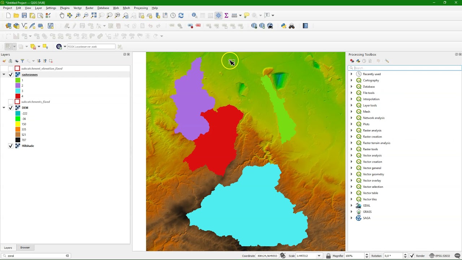Screen dimensions: 462x260
Task: Click the PDOK Locatieserver zoek field
Action: tap(91, 47)
